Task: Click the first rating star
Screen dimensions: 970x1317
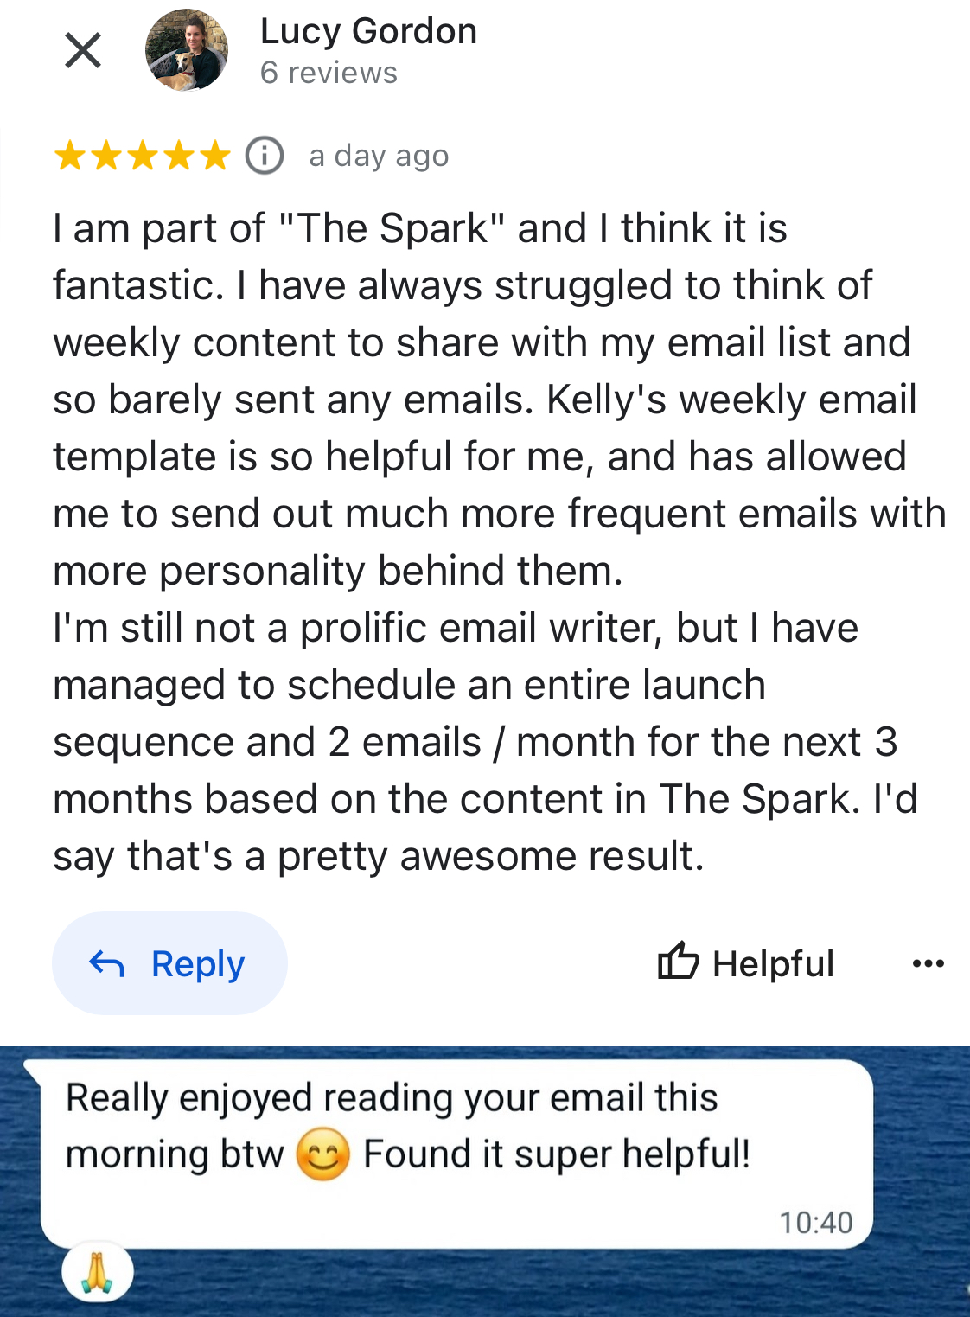Action: [x=69, y=157]
